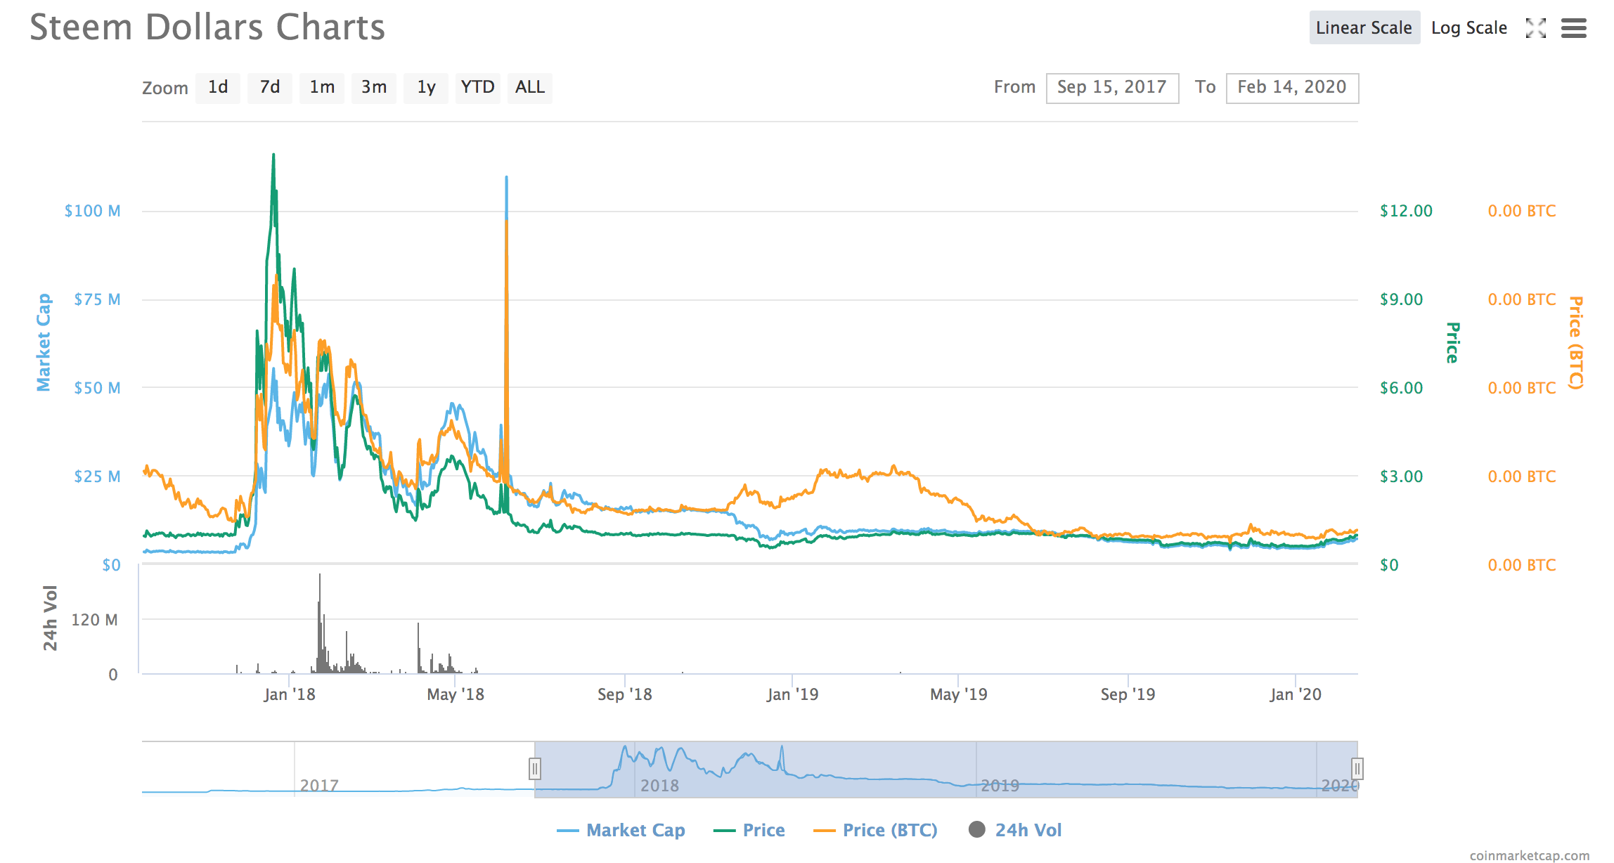Click the green Price axis title
The height and width of the screenshot is (863, 1614).
coord(1452,343)
